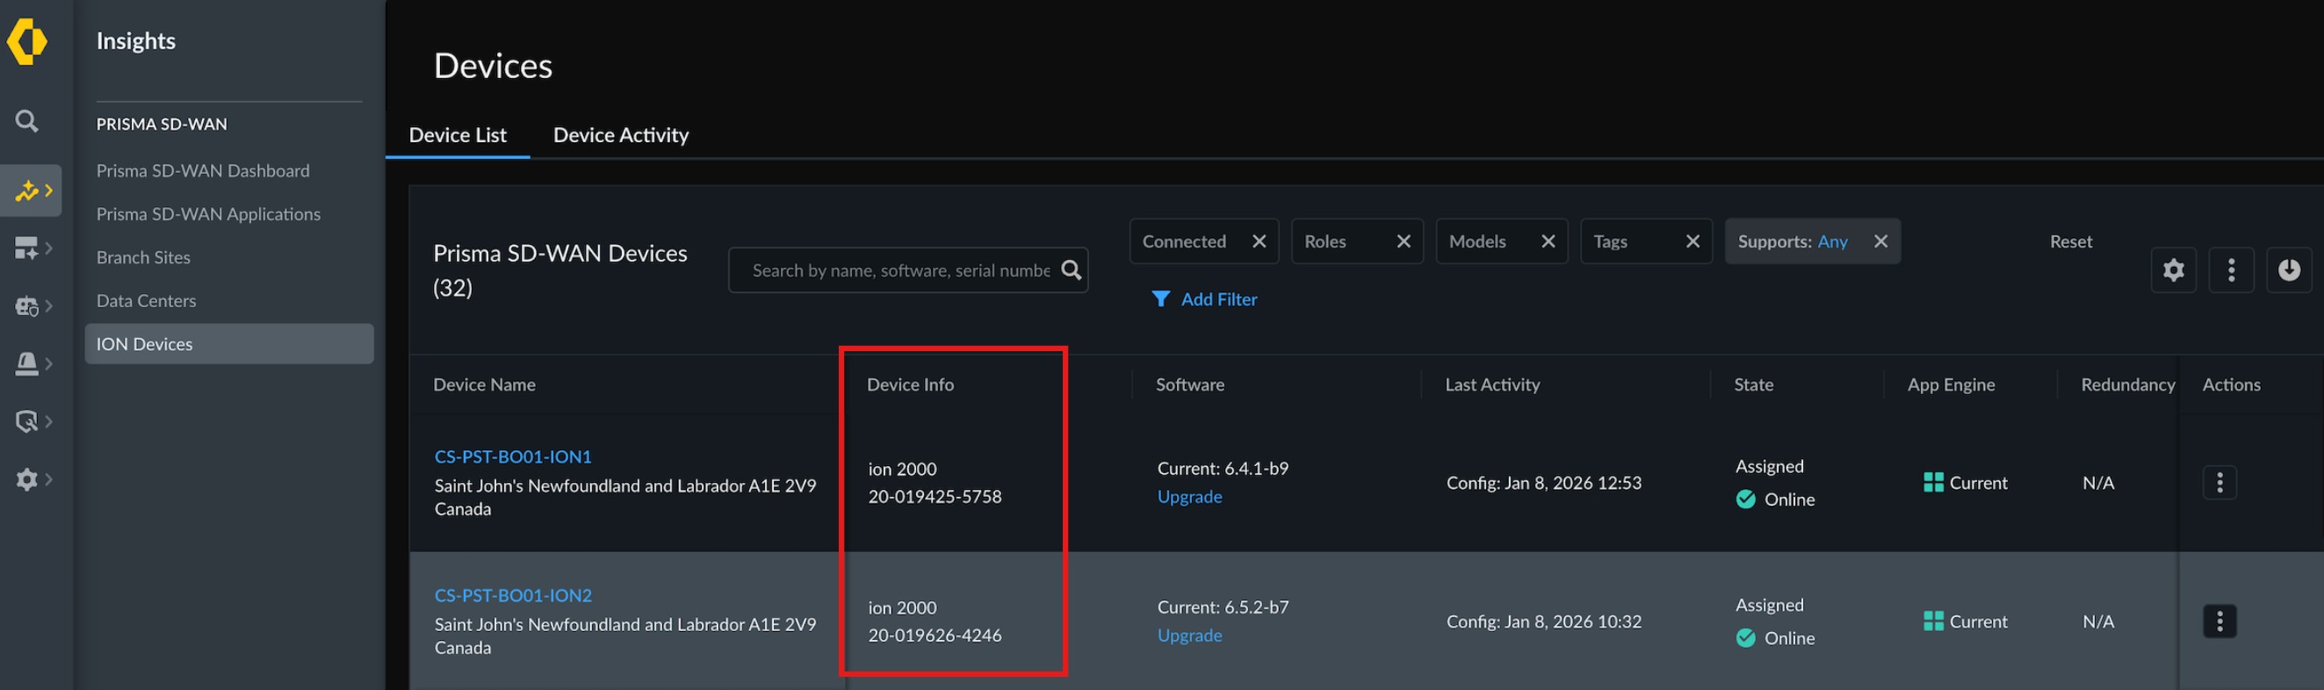This screenshot has width=2324, height=690.
Task: Open actions menu for CS-PST-BO01-ION1 row
Action: [x=2219, y=483]
